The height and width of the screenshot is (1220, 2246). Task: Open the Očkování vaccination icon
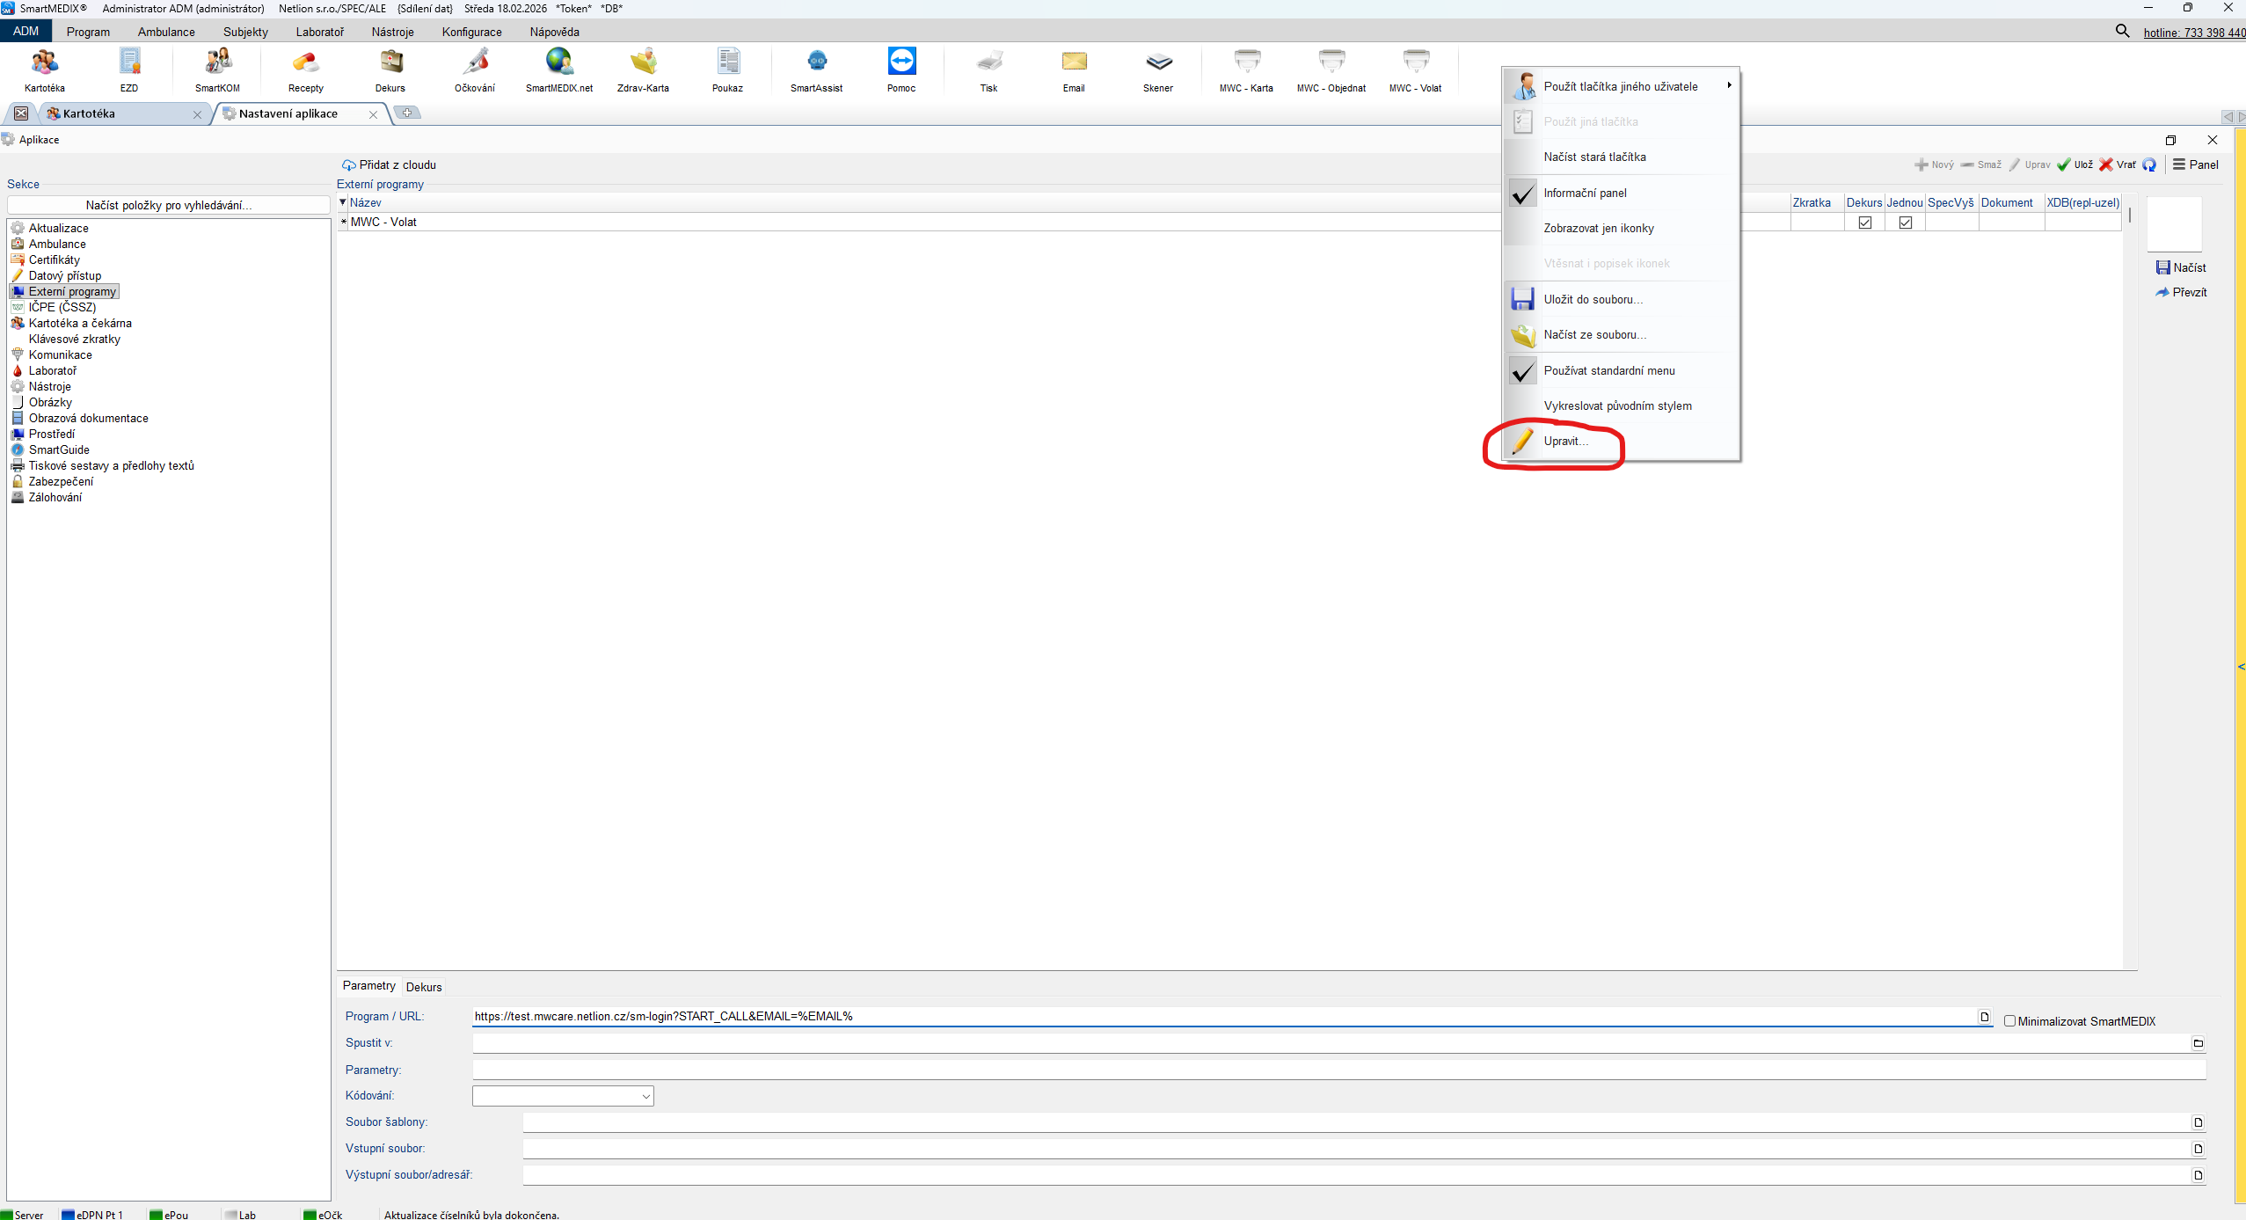point(475,62)
